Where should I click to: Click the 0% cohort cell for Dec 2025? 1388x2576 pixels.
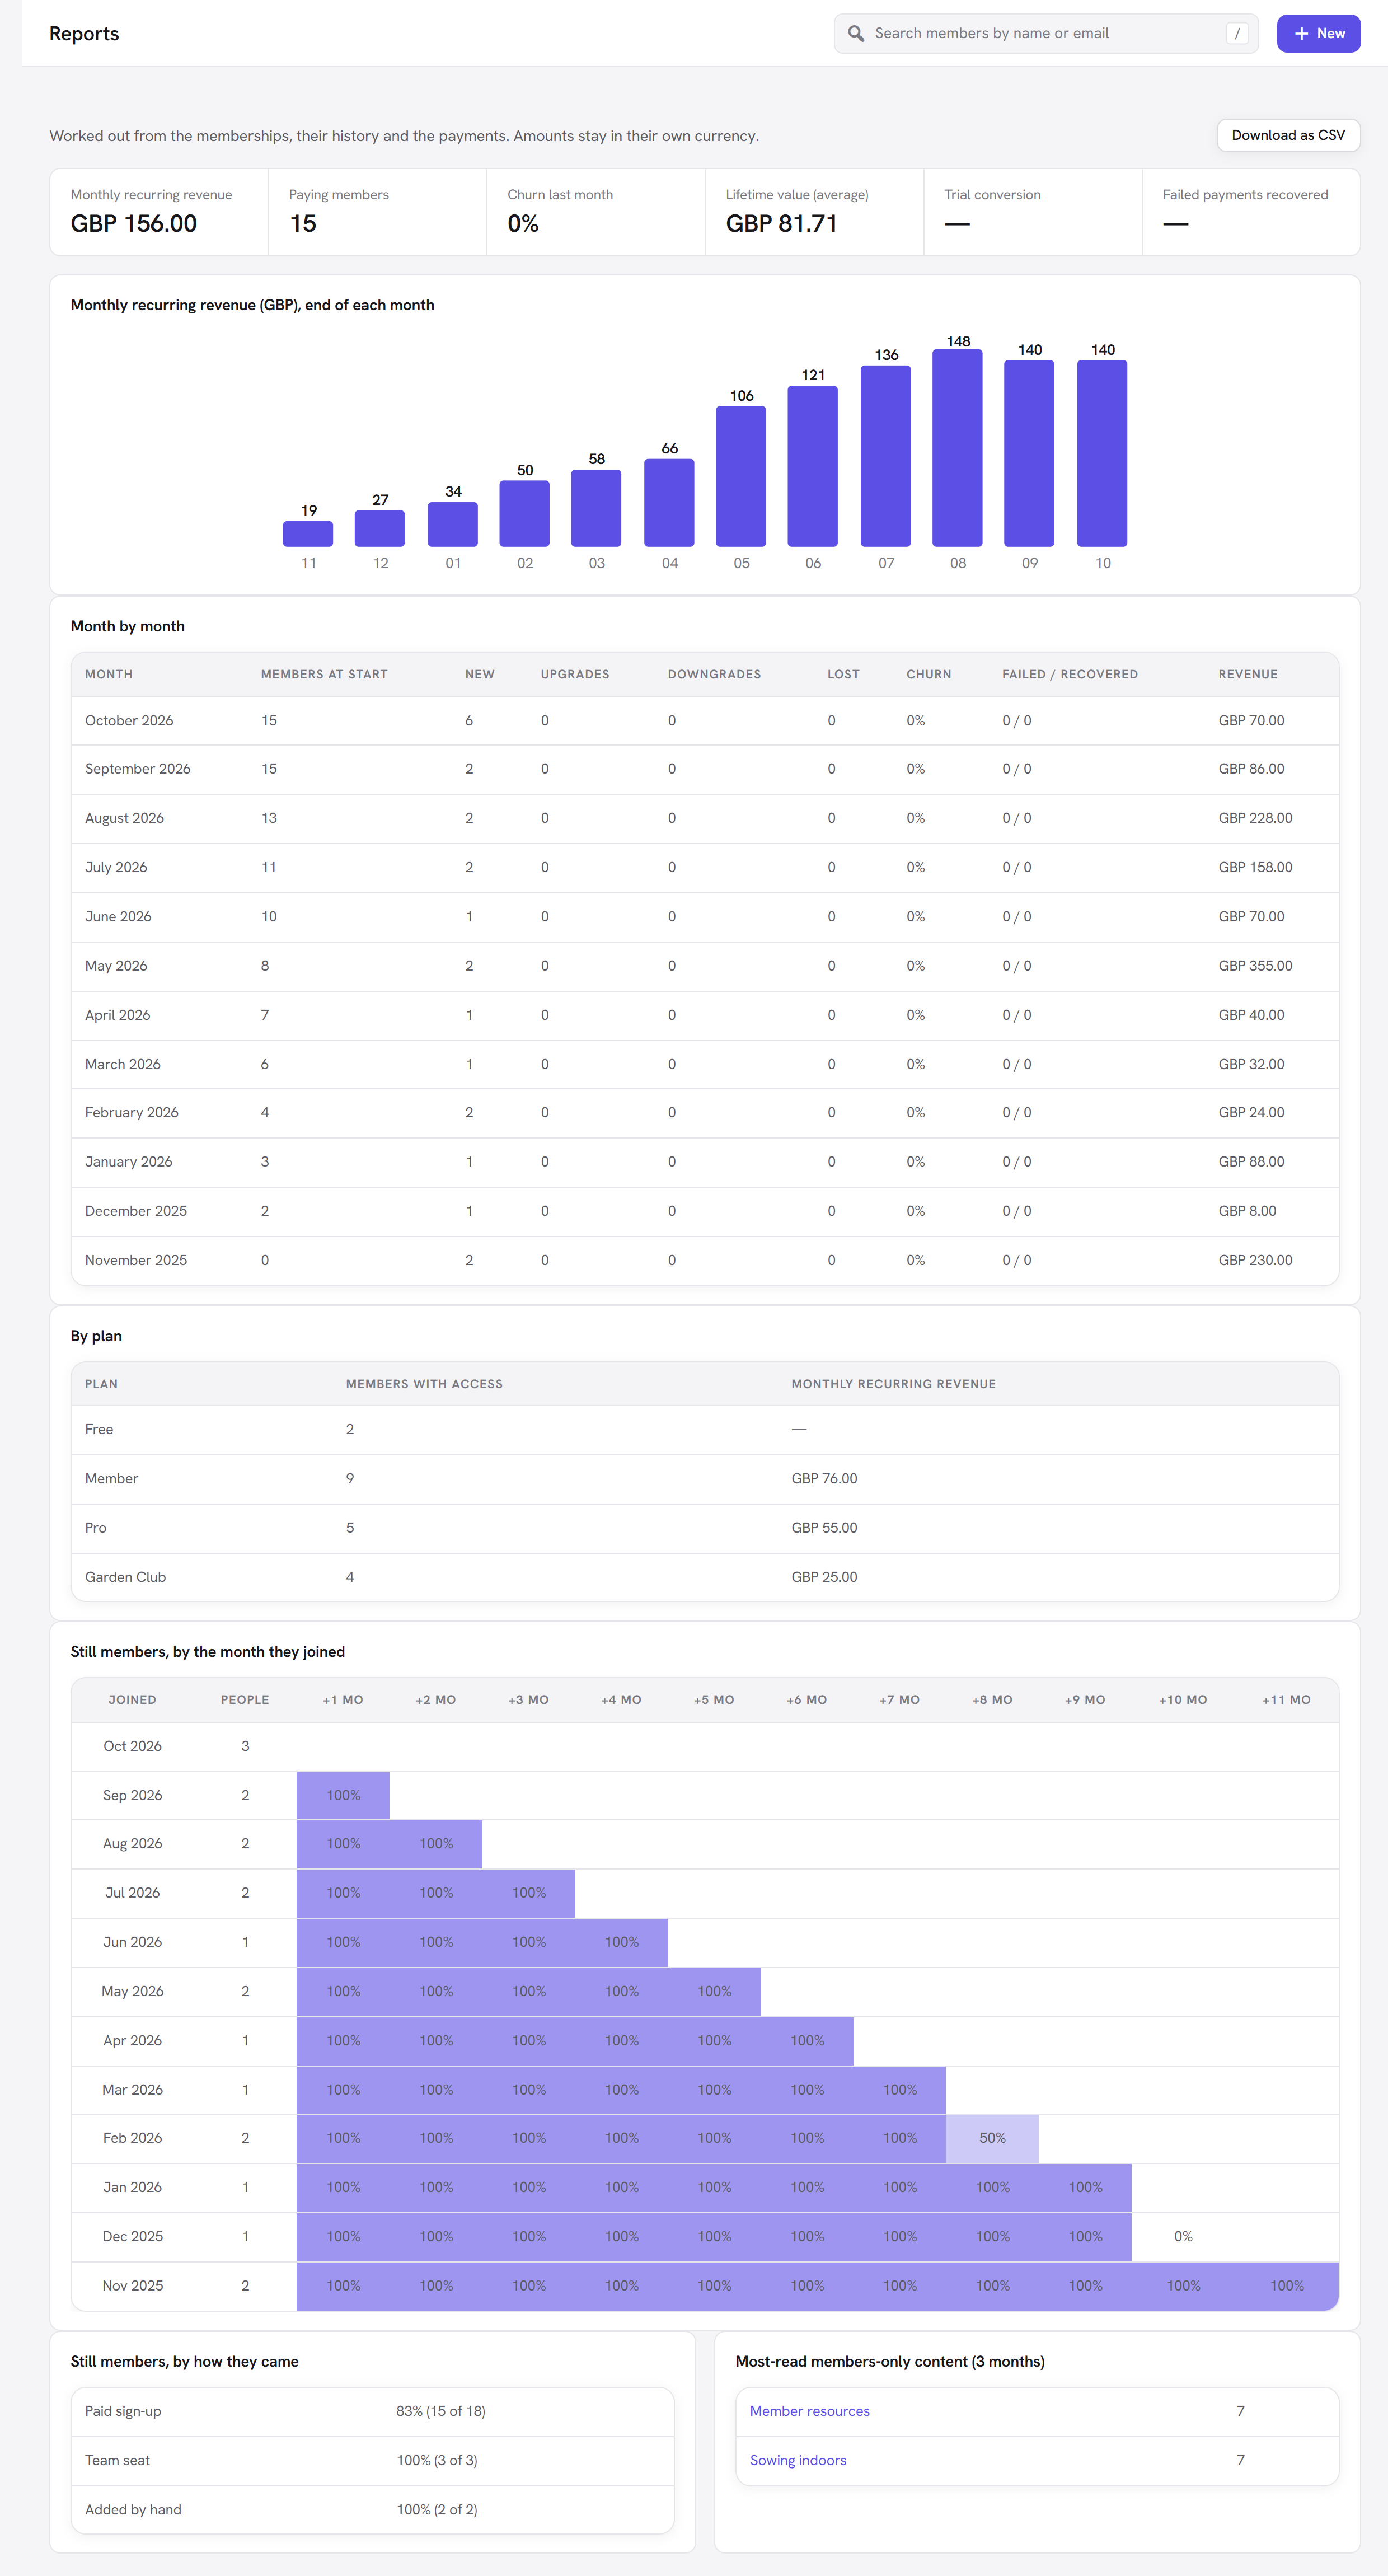(1183, 2236)
